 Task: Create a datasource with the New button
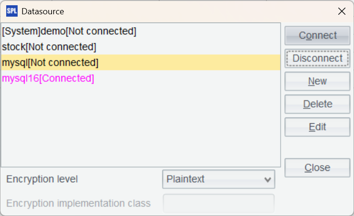point(317,81)
